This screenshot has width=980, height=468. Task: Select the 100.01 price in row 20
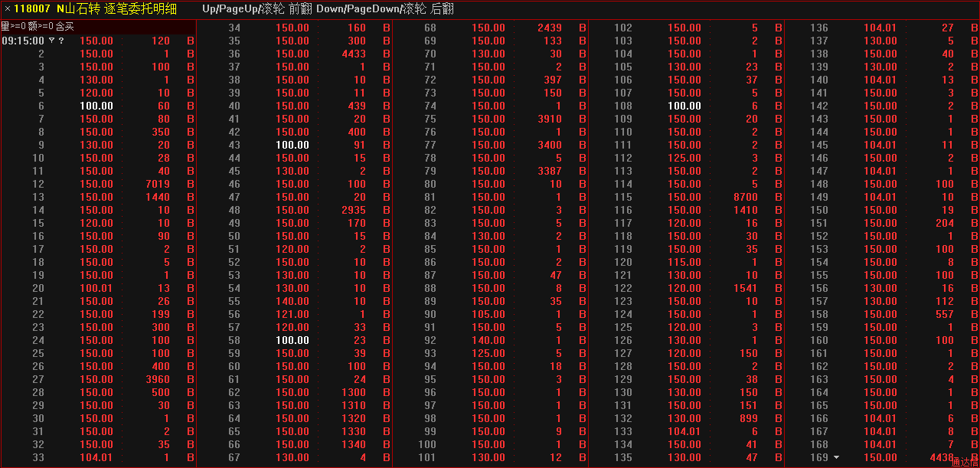[96, 288]
